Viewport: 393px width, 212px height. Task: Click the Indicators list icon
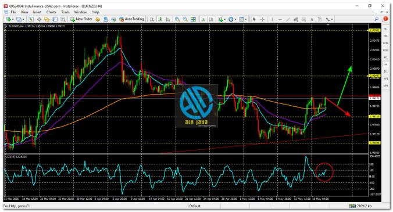tap(220, 19)
